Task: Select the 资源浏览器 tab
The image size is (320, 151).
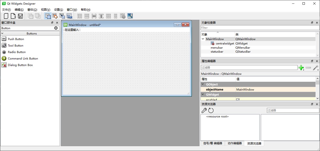Action: [x=254, y=144]
